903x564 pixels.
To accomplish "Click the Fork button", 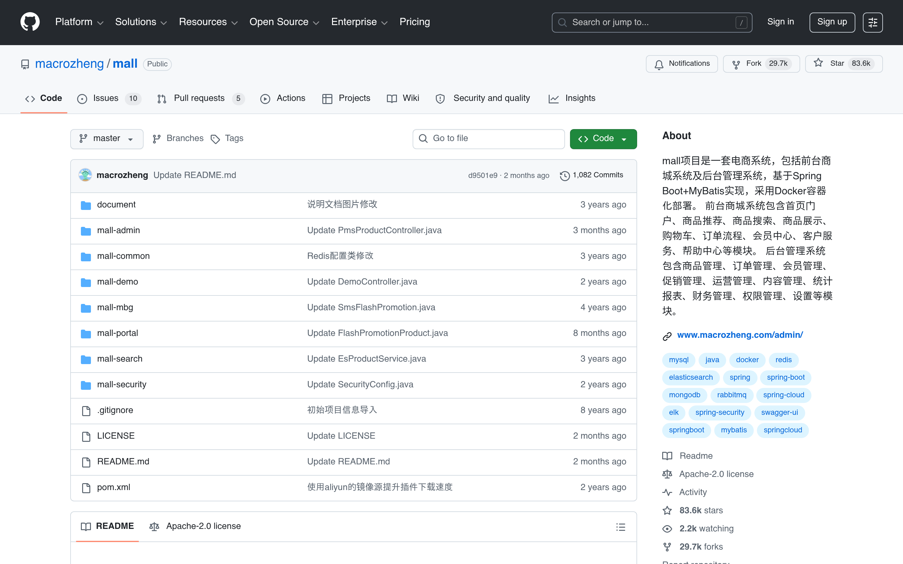I will coord(761,64).
